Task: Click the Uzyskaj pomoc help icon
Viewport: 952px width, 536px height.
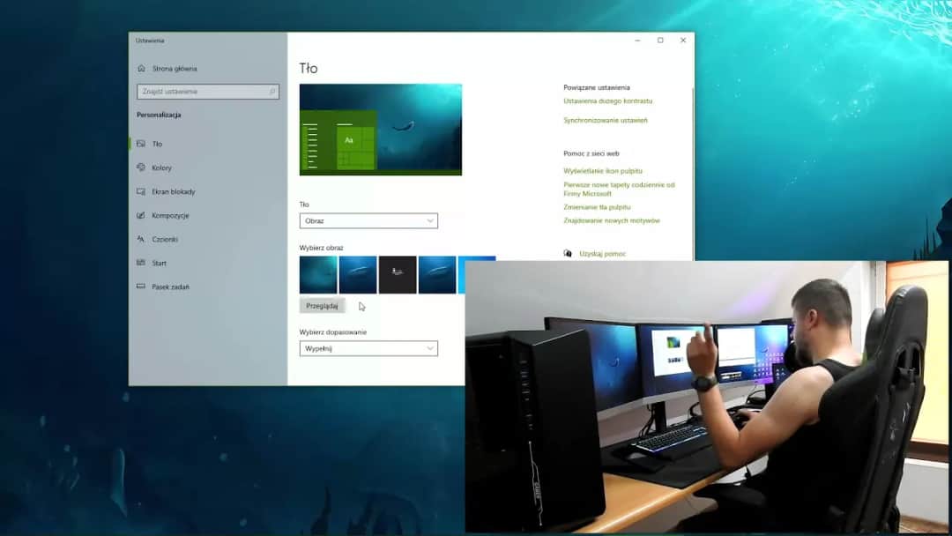Action: pyautogui.click(x=569, y=253)
